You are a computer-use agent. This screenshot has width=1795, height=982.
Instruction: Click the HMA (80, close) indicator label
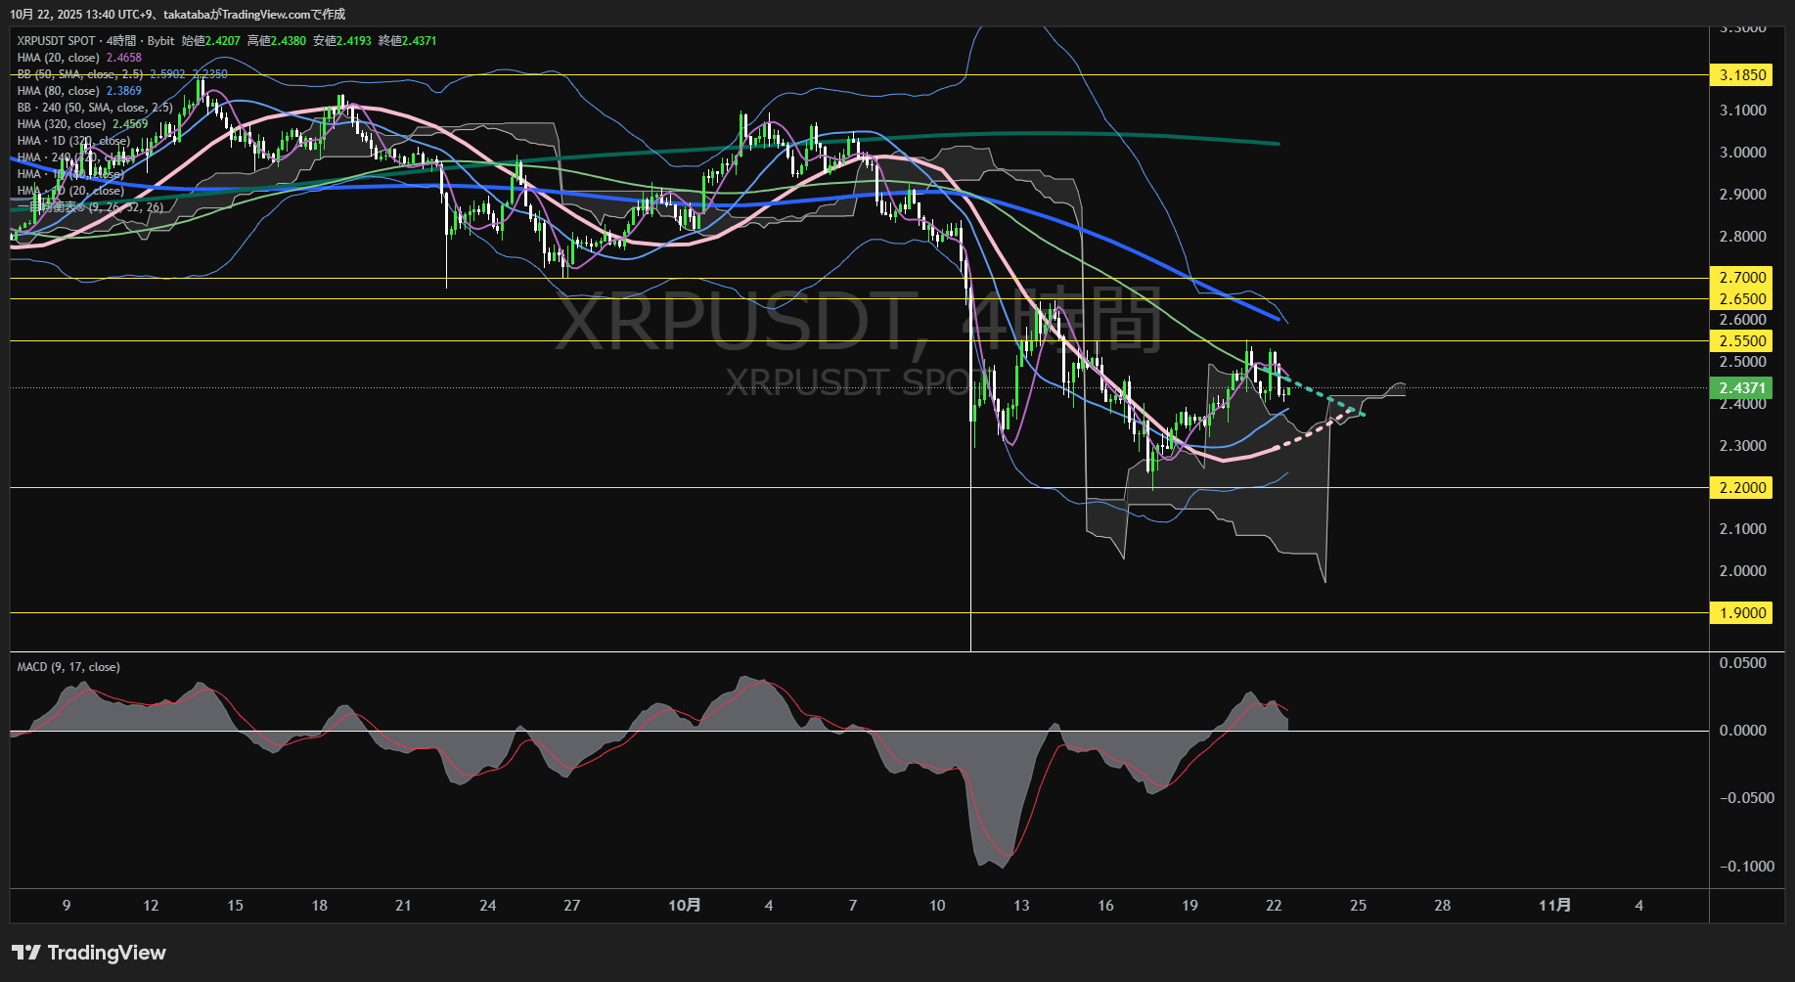point(59,91)
